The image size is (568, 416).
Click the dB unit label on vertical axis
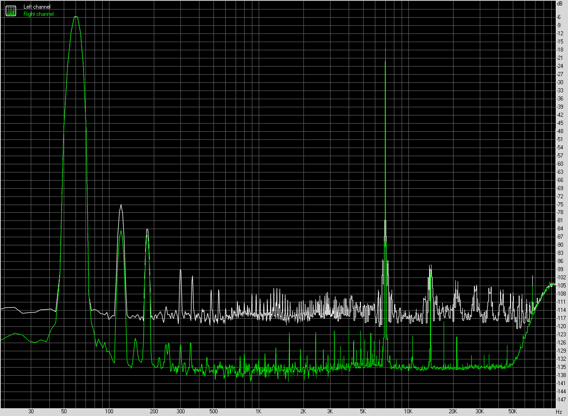[x=560, y=3]
